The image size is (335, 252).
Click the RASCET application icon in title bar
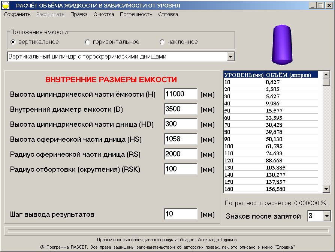click(x=5, y=5)
